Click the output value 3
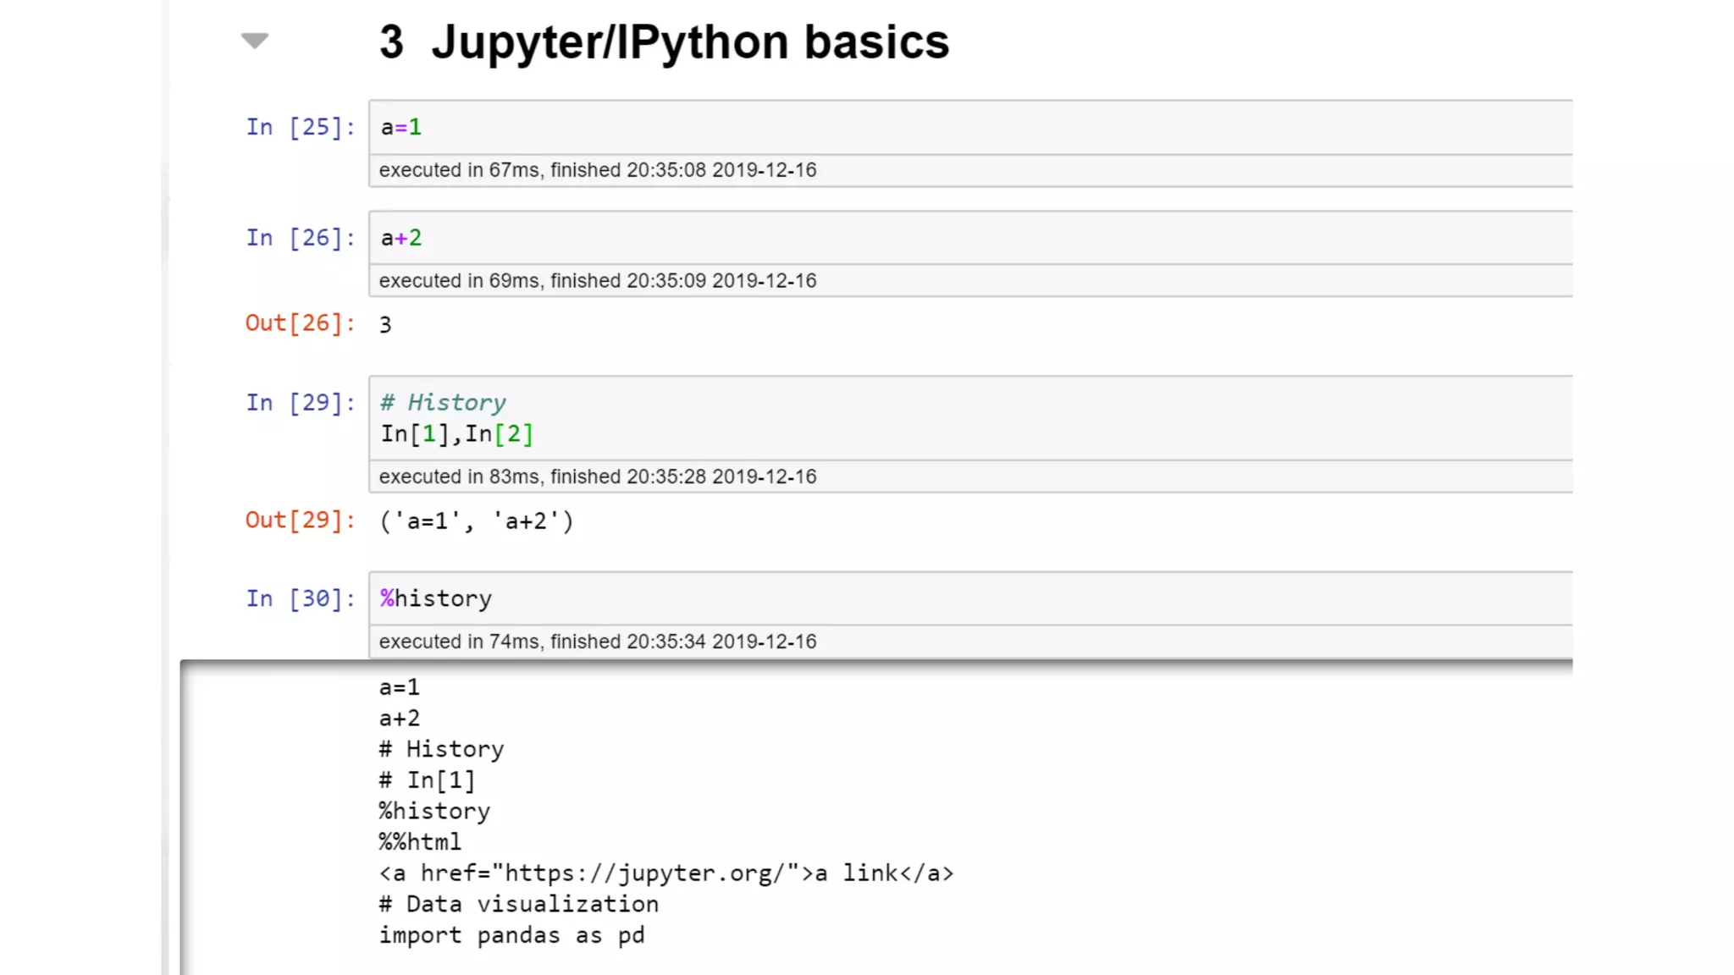Viewport: 1734px width, 975px height. [385, 325]
